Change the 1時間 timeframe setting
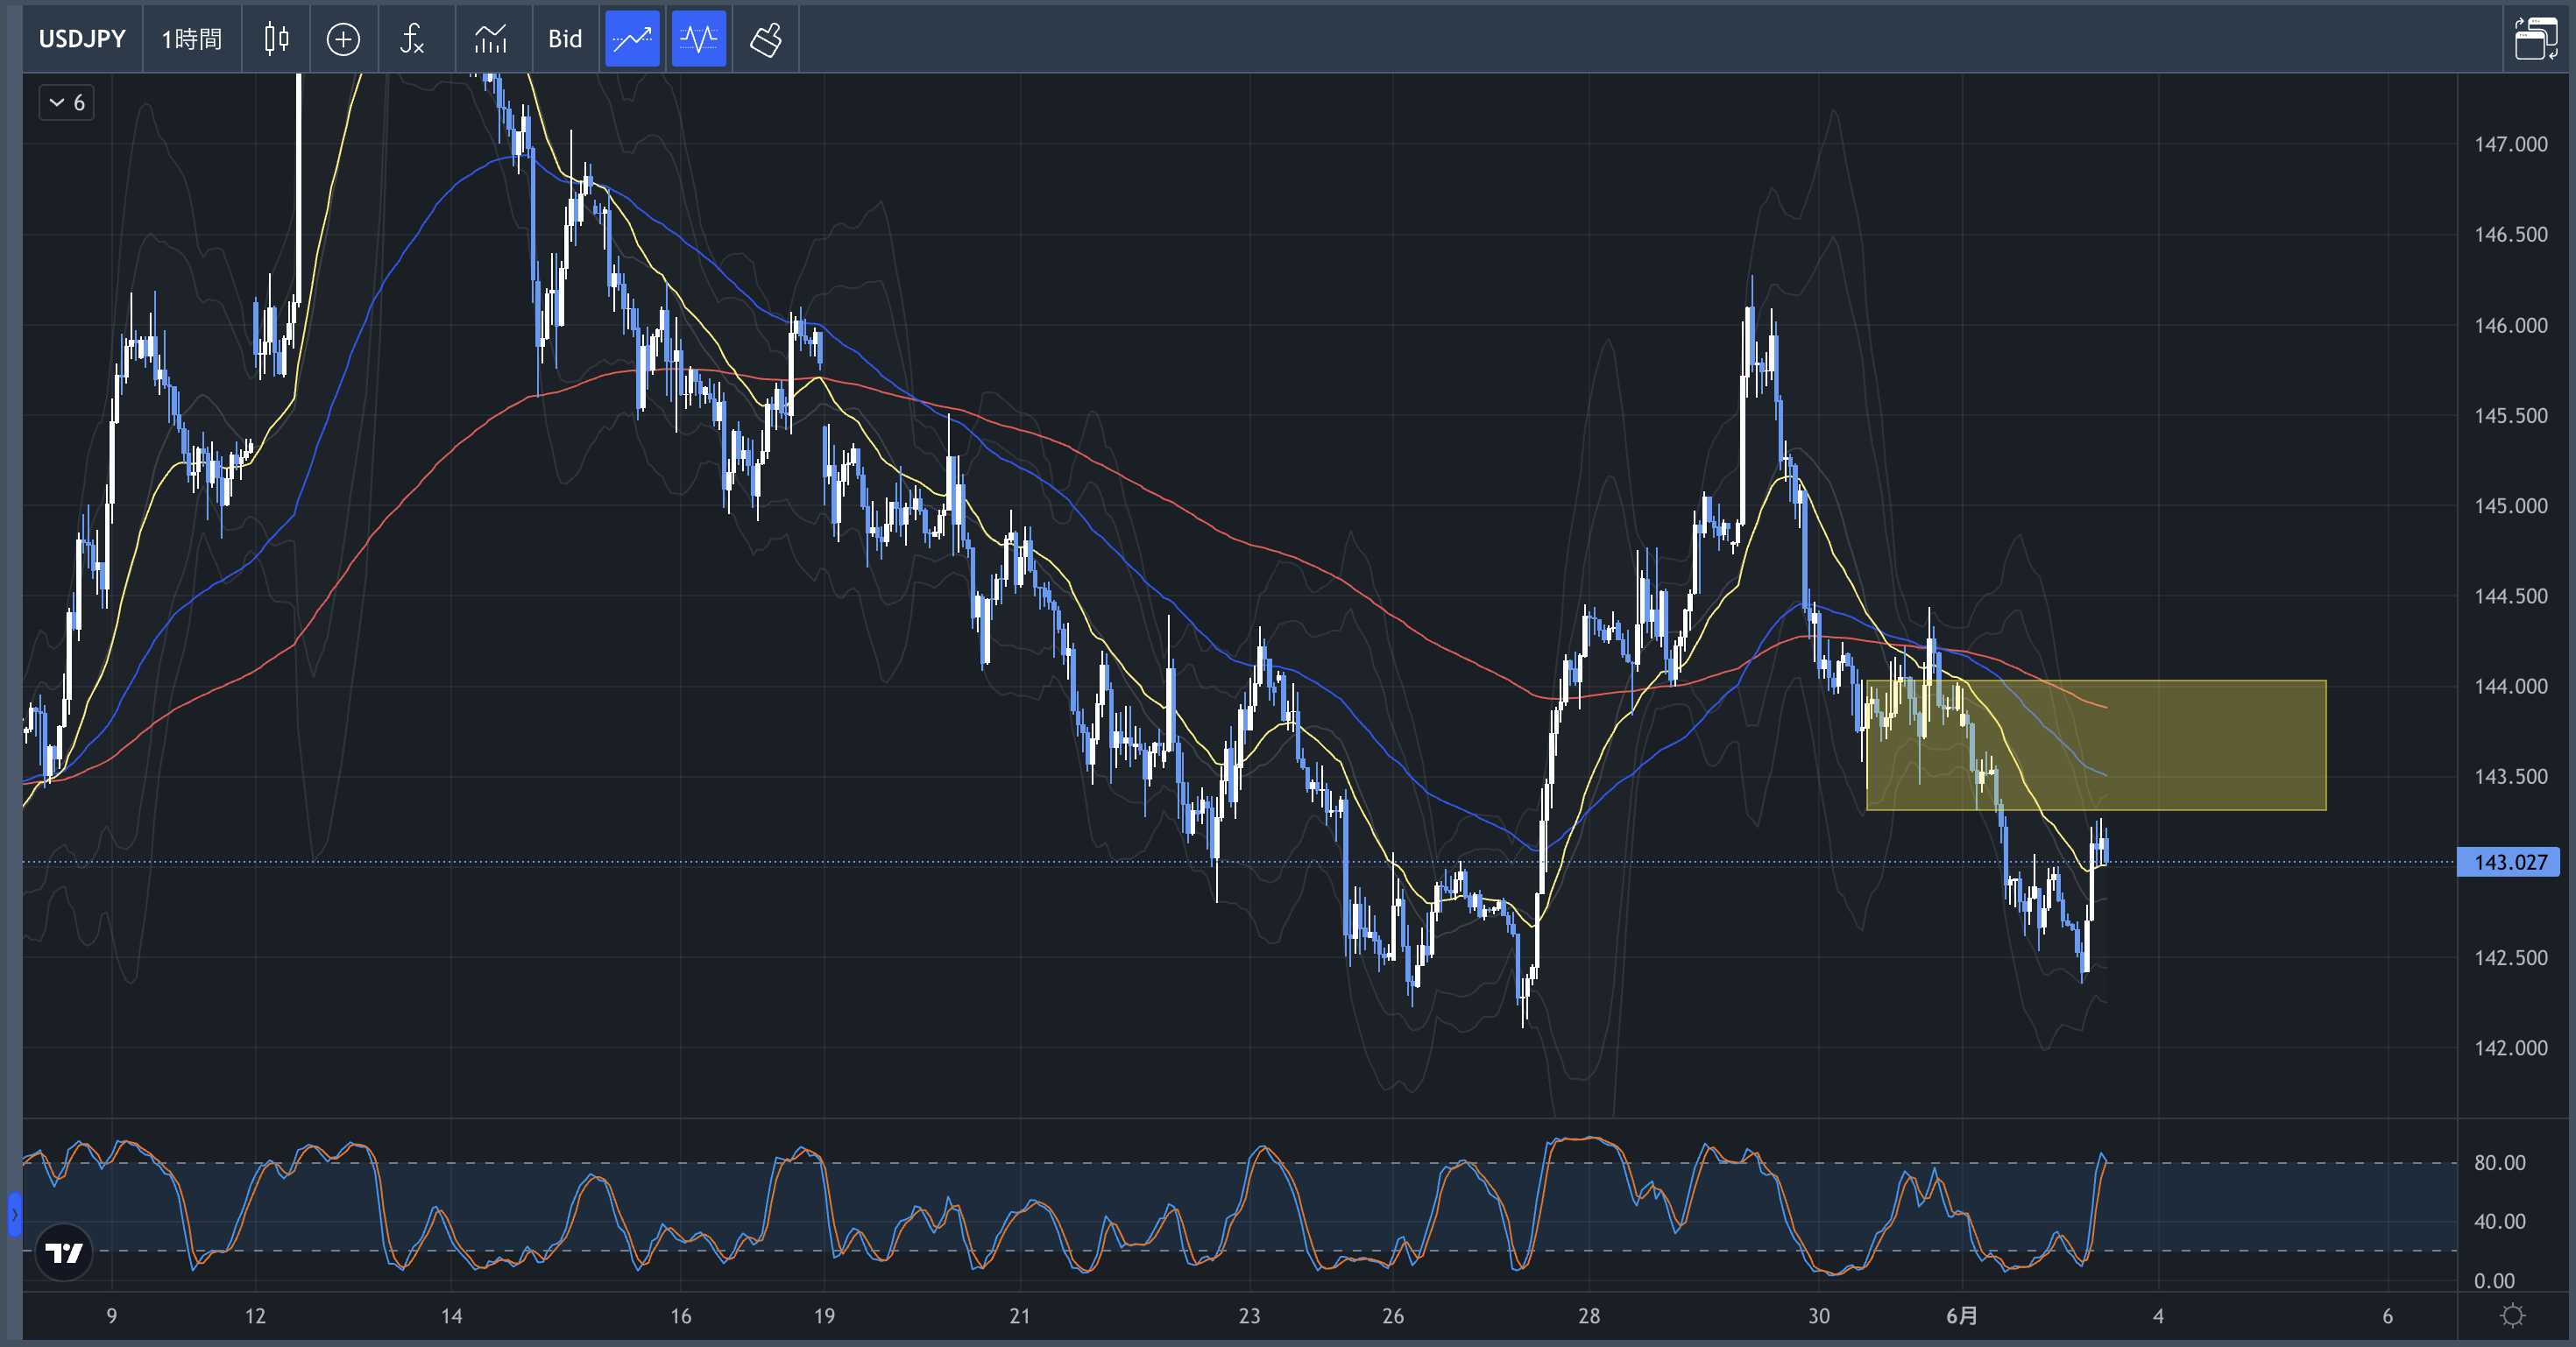Viewport: 2576px width, 1347px height. point(192,39)
